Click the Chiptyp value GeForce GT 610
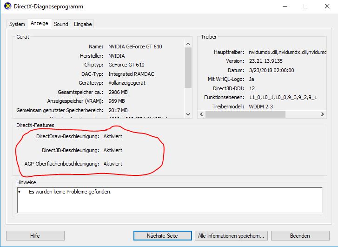 click(x=126, y=65)
